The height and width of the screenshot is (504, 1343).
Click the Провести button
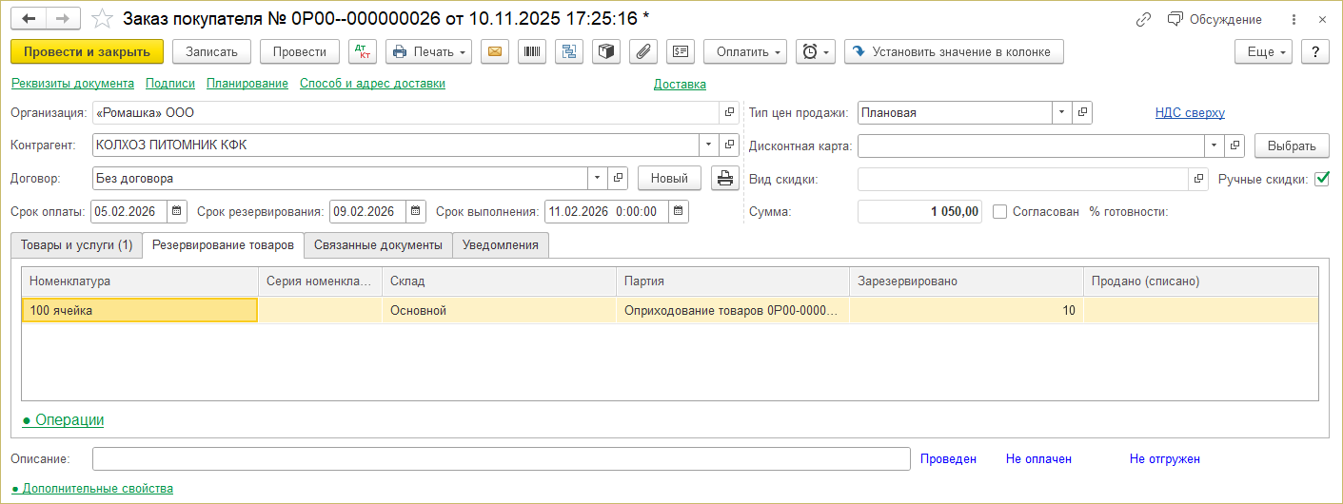(x=300, y=51)
